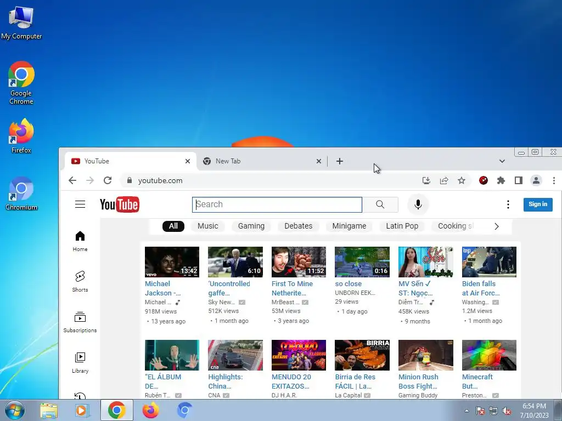Bookmark this page with star icon
This screenshot has width=562, height=421.
pos(462,180)
